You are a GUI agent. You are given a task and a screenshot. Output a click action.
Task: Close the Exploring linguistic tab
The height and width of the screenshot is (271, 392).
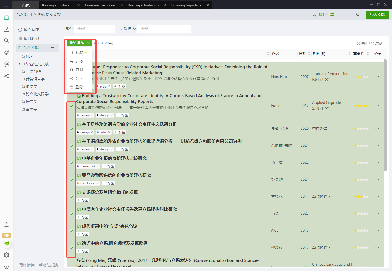pyautogui.click(x=208, y=5)
